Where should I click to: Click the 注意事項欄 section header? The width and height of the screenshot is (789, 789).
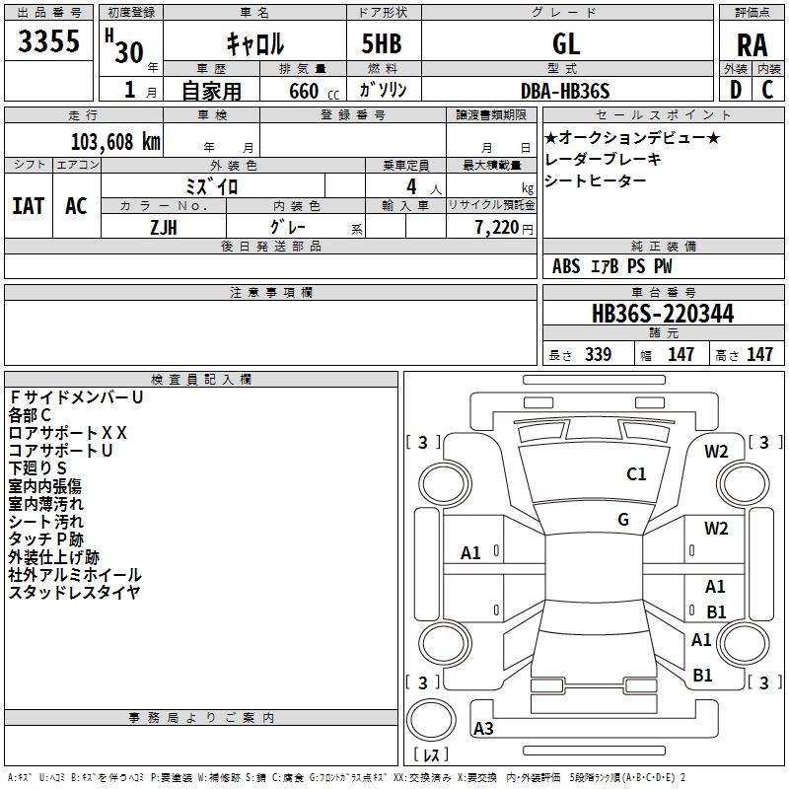pyautogui.click(x=270, y=292)
